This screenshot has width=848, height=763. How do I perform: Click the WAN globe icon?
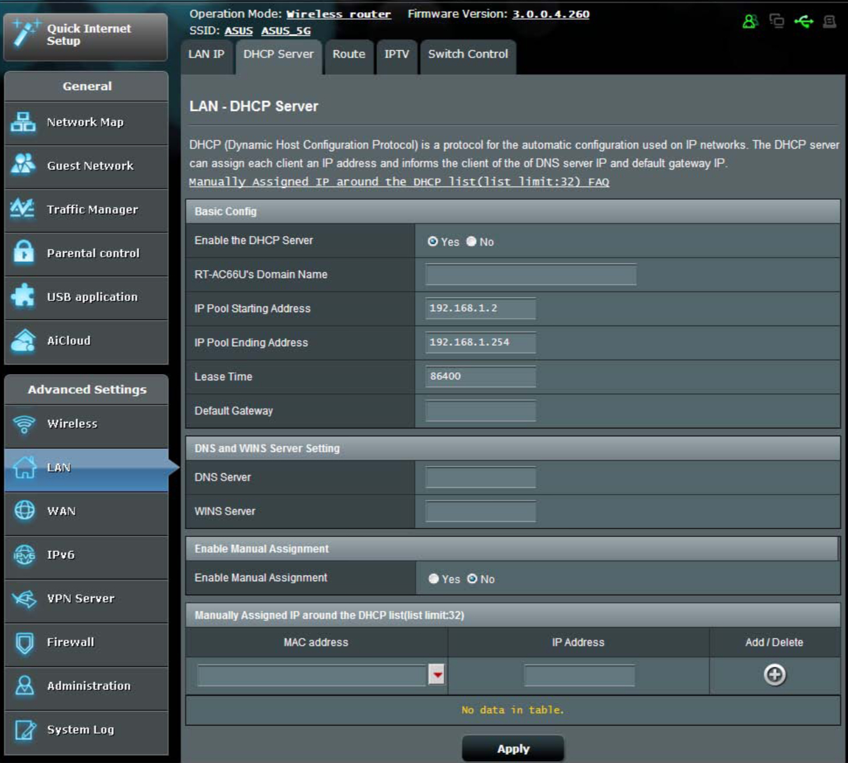click(24, 510)
